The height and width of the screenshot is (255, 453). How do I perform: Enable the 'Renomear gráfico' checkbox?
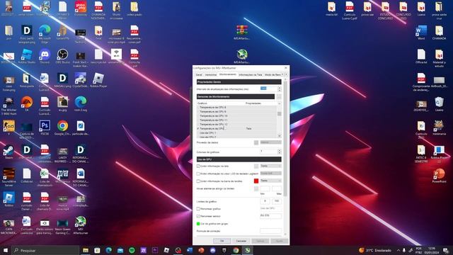point(198,209)
